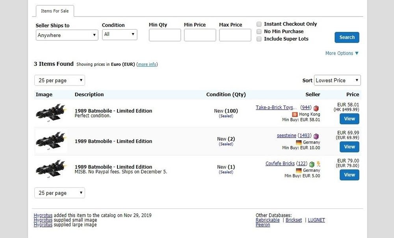View the EUR 58.01 listing
The width and height of the screenshot is (394, 238).
(x=349, y=119)
